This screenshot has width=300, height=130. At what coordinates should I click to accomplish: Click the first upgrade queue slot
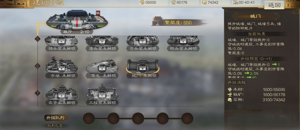coord(89,118)
